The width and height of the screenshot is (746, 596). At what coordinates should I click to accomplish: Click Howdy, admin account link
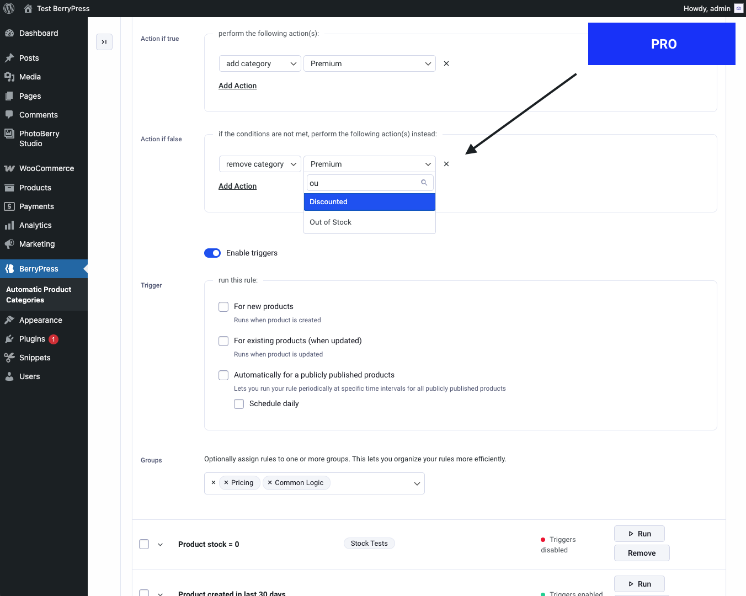[x=707, y=8]
